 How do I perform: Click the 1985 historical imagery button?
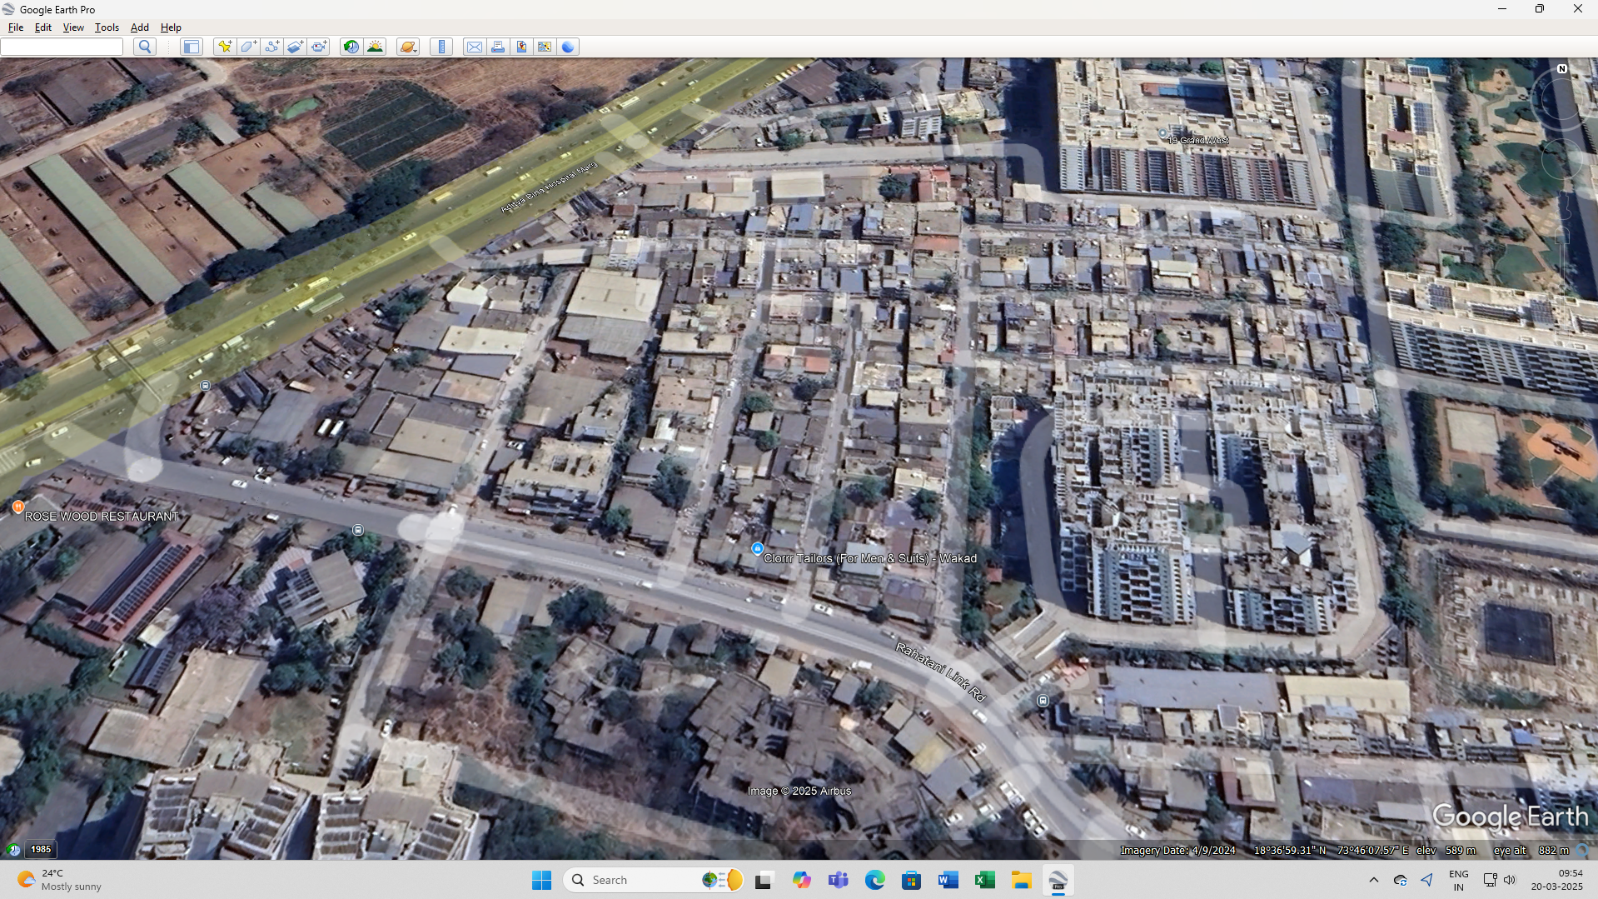[41, 849]
